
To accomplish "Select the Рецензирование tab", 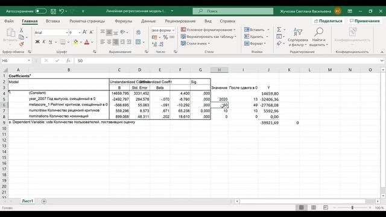I will (x=180, y=21).
